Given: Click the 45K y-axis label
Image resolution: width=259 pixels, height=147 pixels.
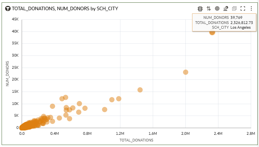Looking at the screenshot, I should point(15,19).
